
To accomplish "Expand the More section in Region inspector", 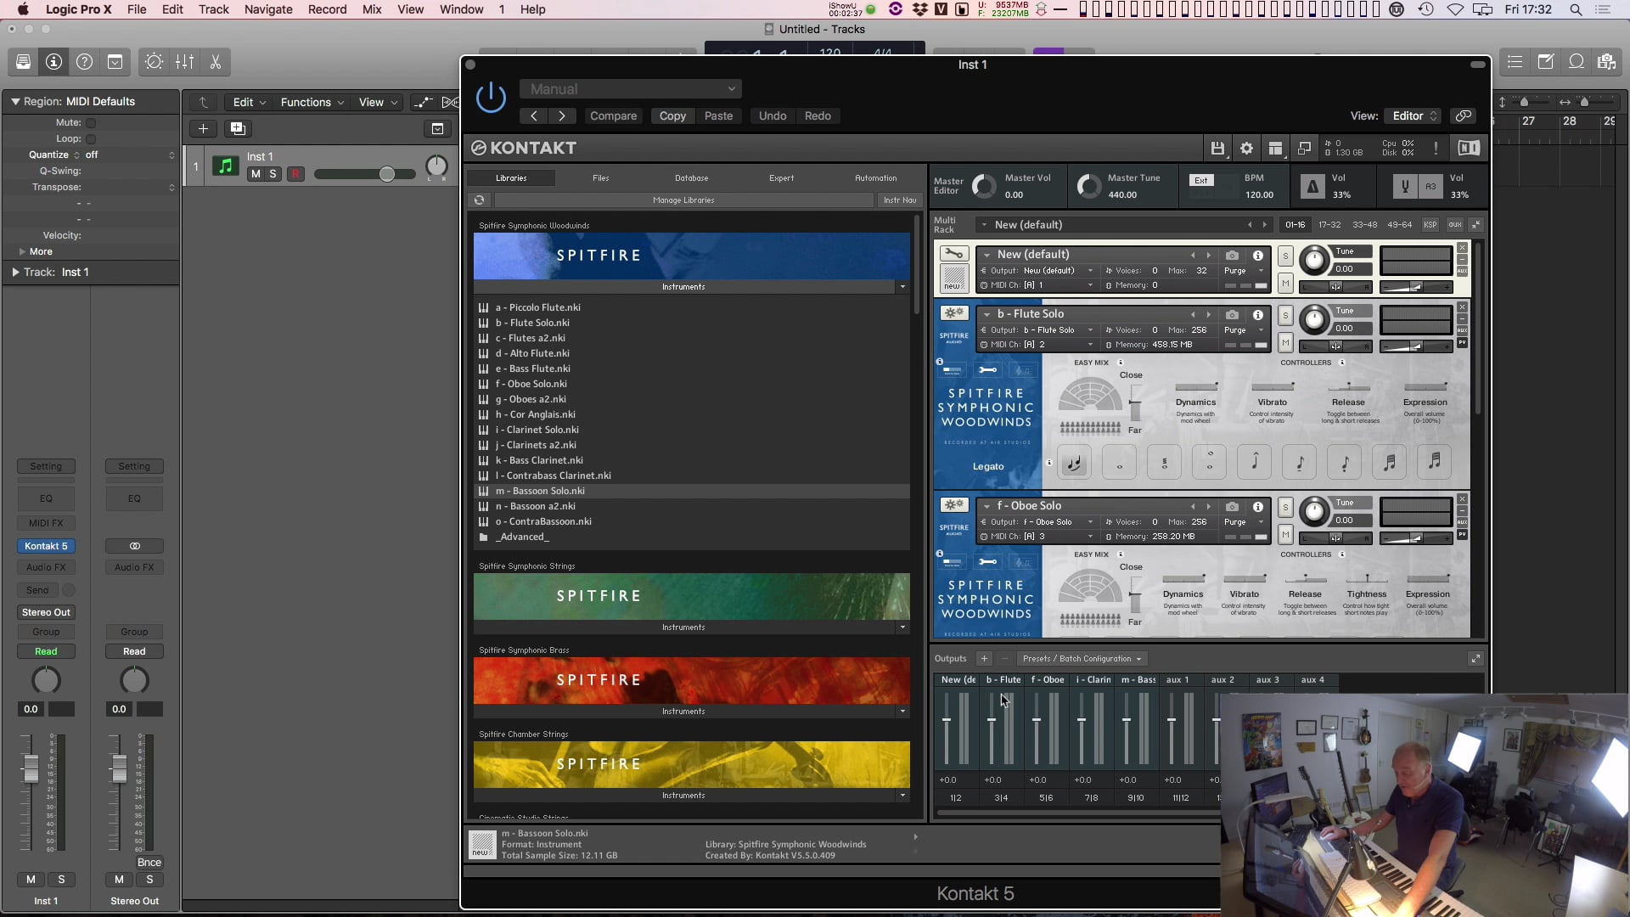I will tap(23, 252).
